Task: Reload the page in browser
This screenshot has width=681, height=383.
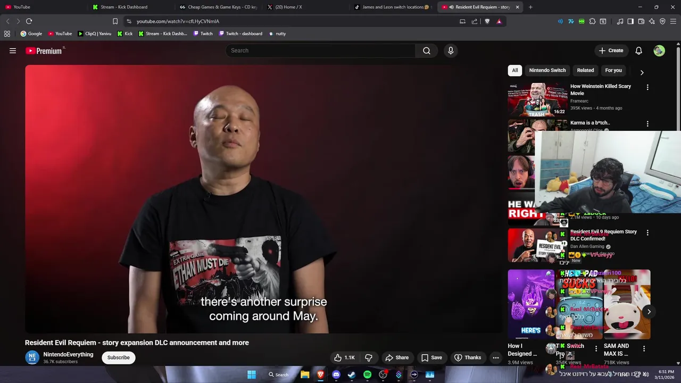Action: pos(29,21)
